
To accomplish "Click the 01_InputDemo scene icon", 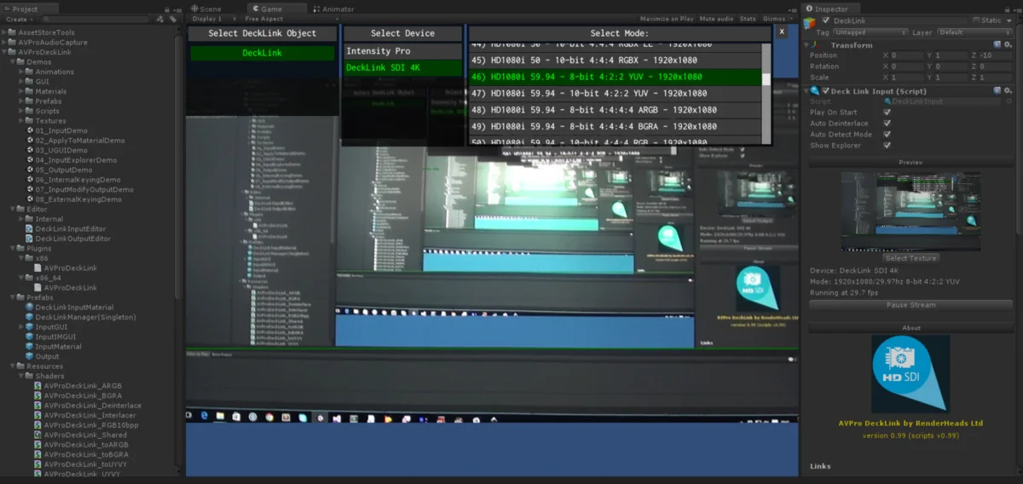I will pyautogui.click(x=29, y=130).
